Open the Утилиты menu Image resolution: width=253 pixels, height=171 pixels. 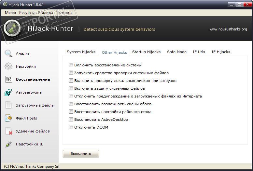pos(45,13)
